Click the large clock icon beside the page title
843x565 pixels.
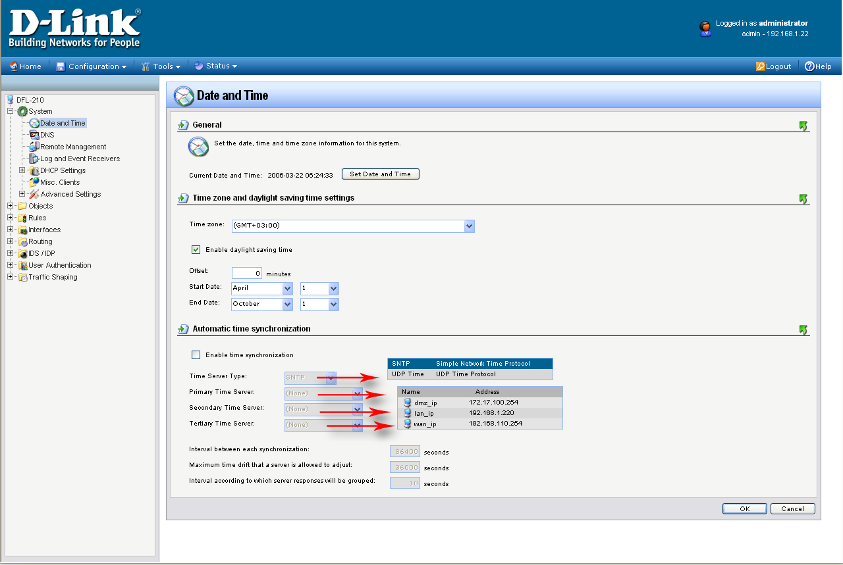184,96
